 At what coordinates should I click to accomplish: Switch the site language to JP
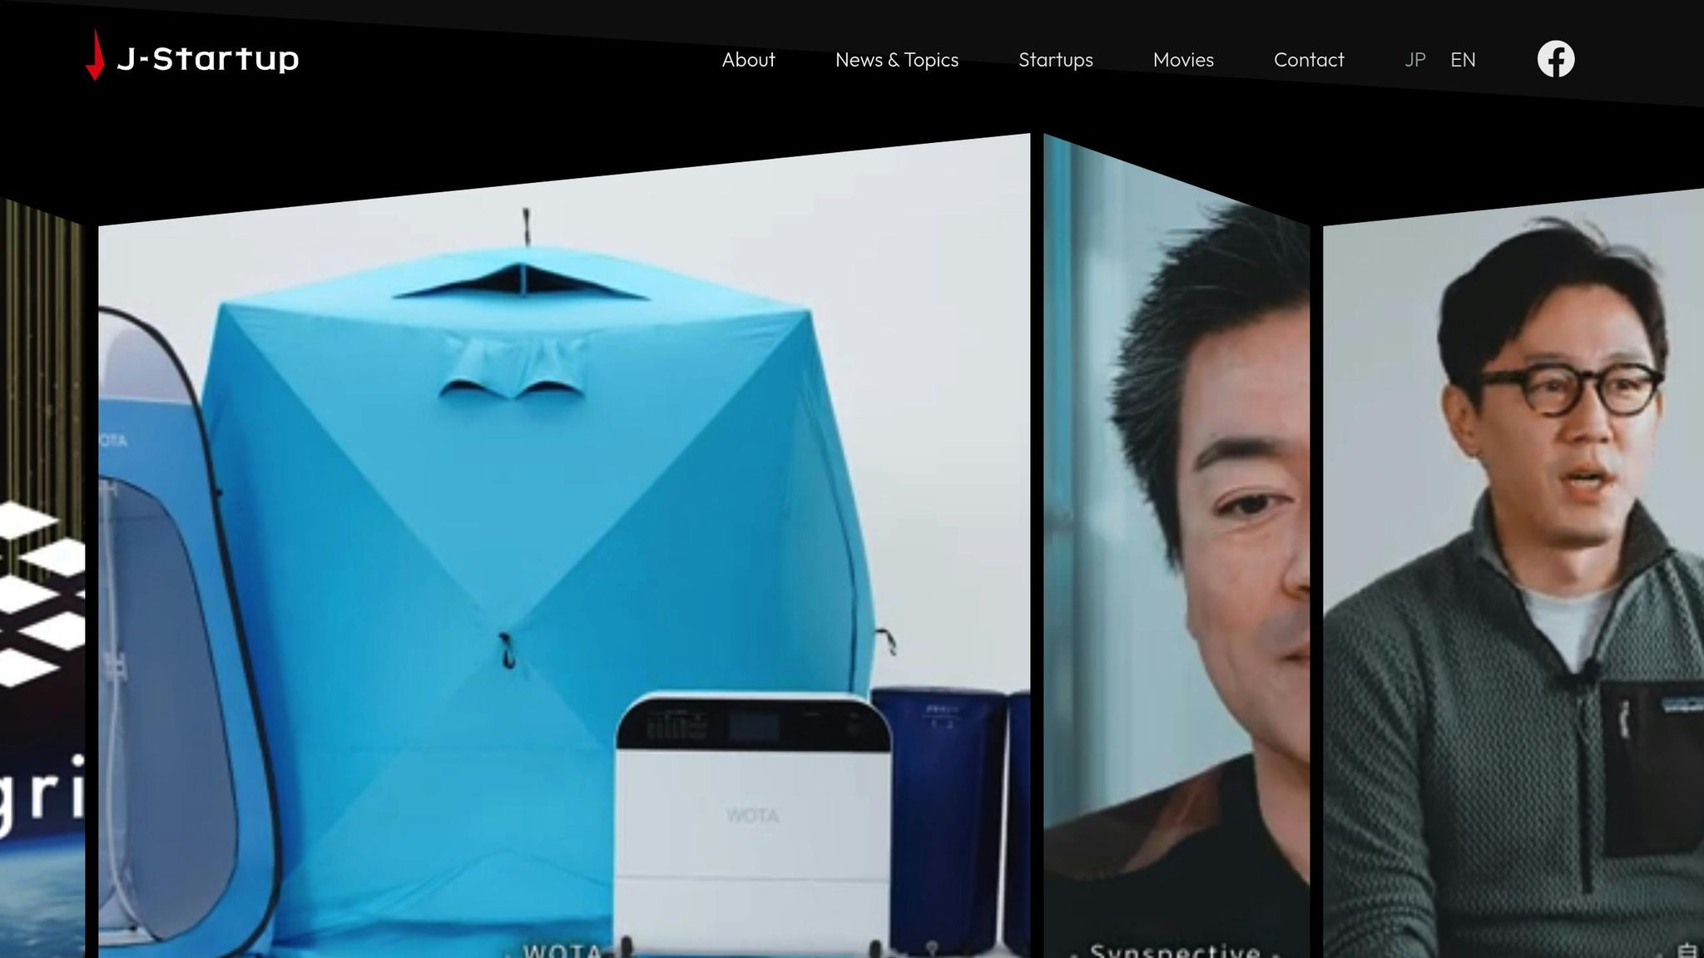pyautogui.click(x=1414, y=59)
